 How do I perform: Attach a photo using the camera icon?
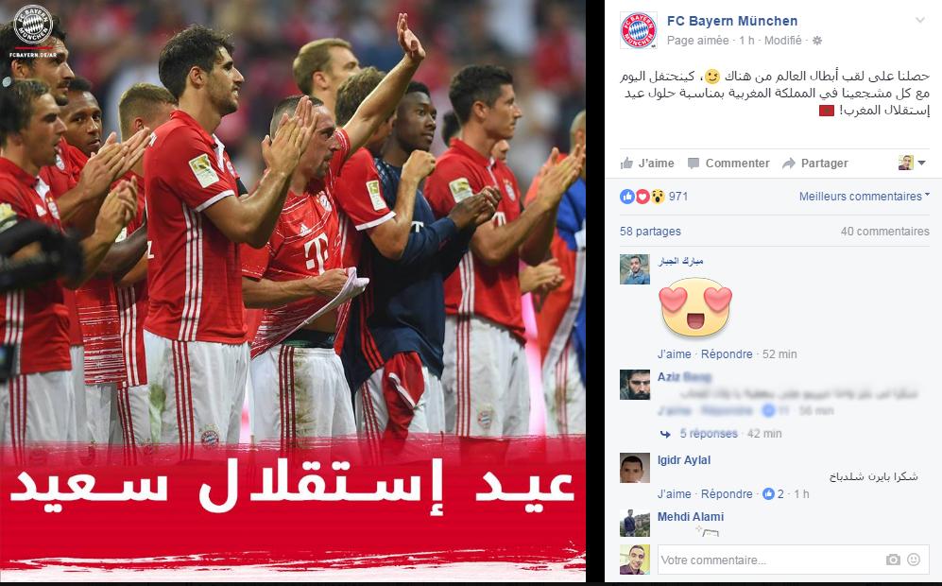(893, 560)
